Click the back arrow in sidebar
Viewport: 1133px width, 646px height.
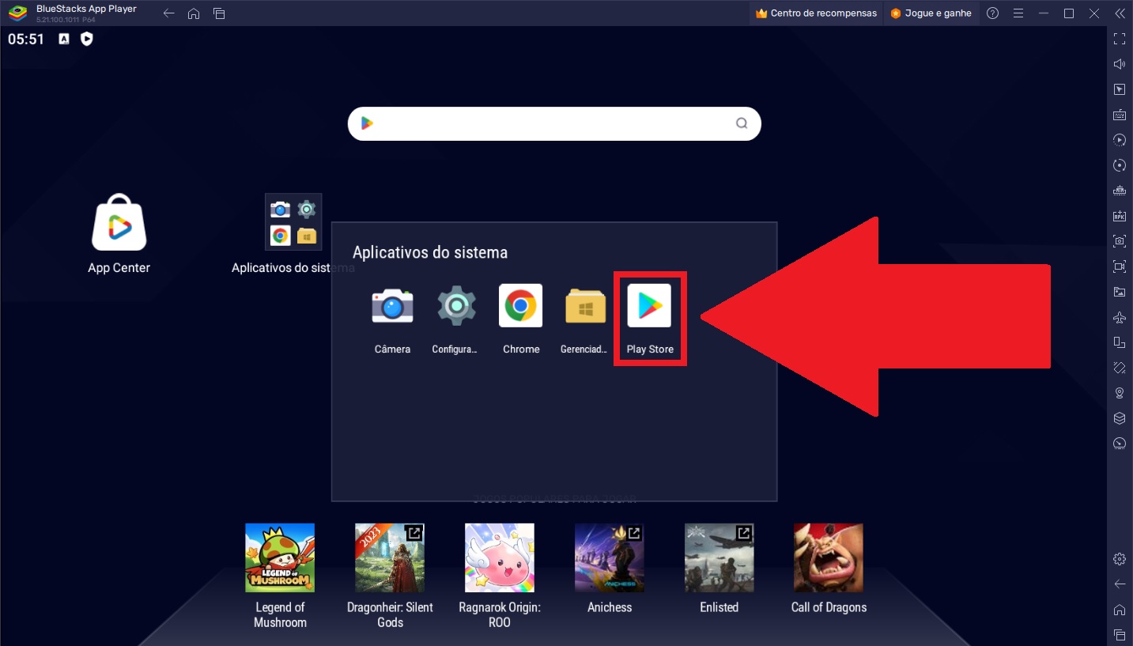pyautogui.click(x=1119, y=584)
